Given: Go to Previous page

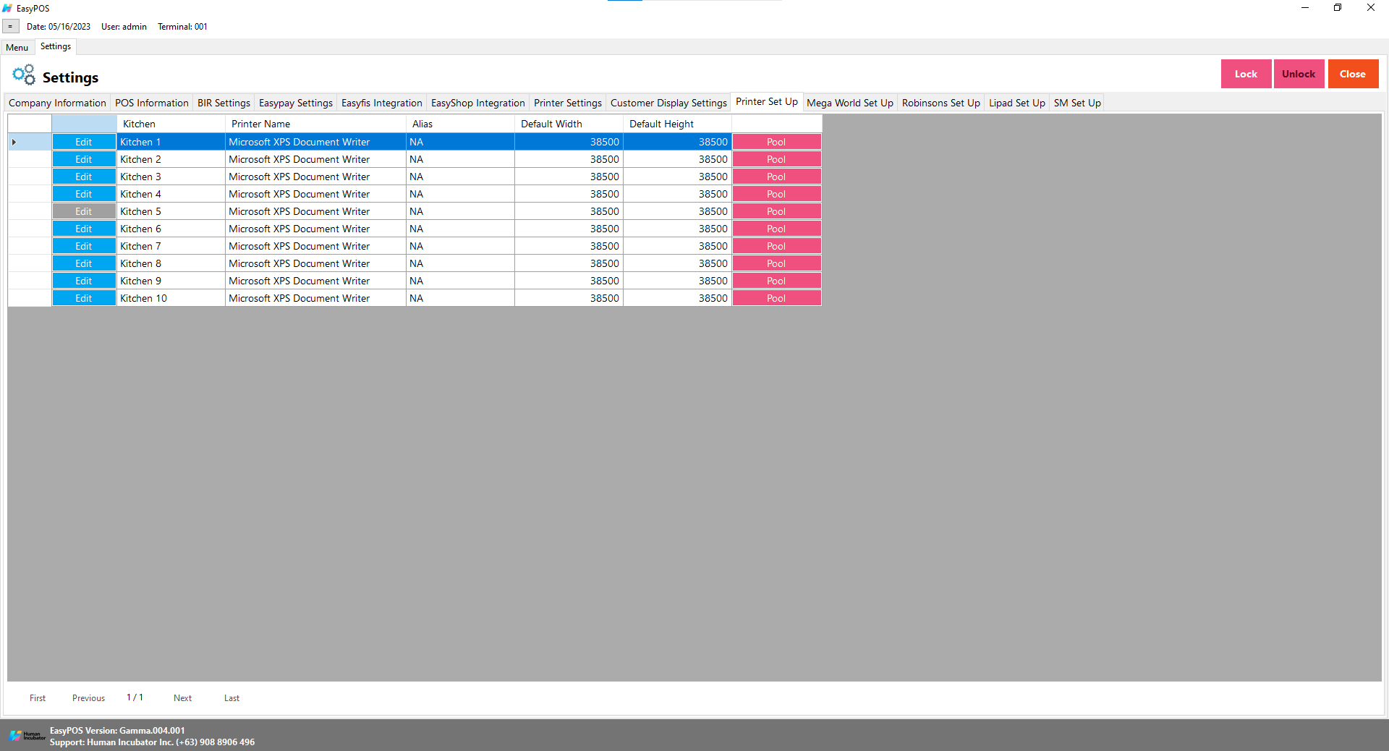Looking at the screenshot, I should (x=88, y=698).
